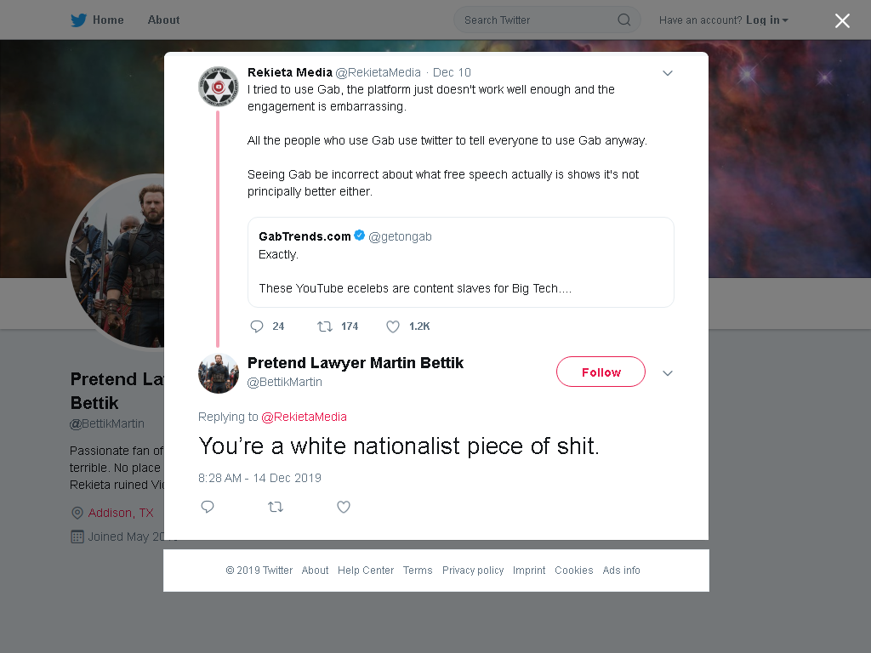The width and height of the screenshot is (871, 653).
Task: Reply to Martin Bettik's tweet
Action: [x=208, y=507]
